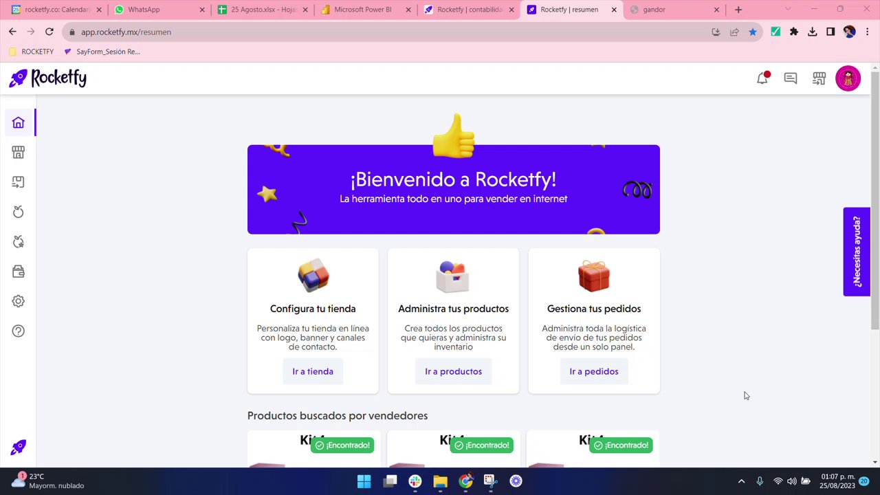Screen dimensions: 880x495
Task: Open the ROCKETFY bookmarks folder
Action: tap(31, 52)
